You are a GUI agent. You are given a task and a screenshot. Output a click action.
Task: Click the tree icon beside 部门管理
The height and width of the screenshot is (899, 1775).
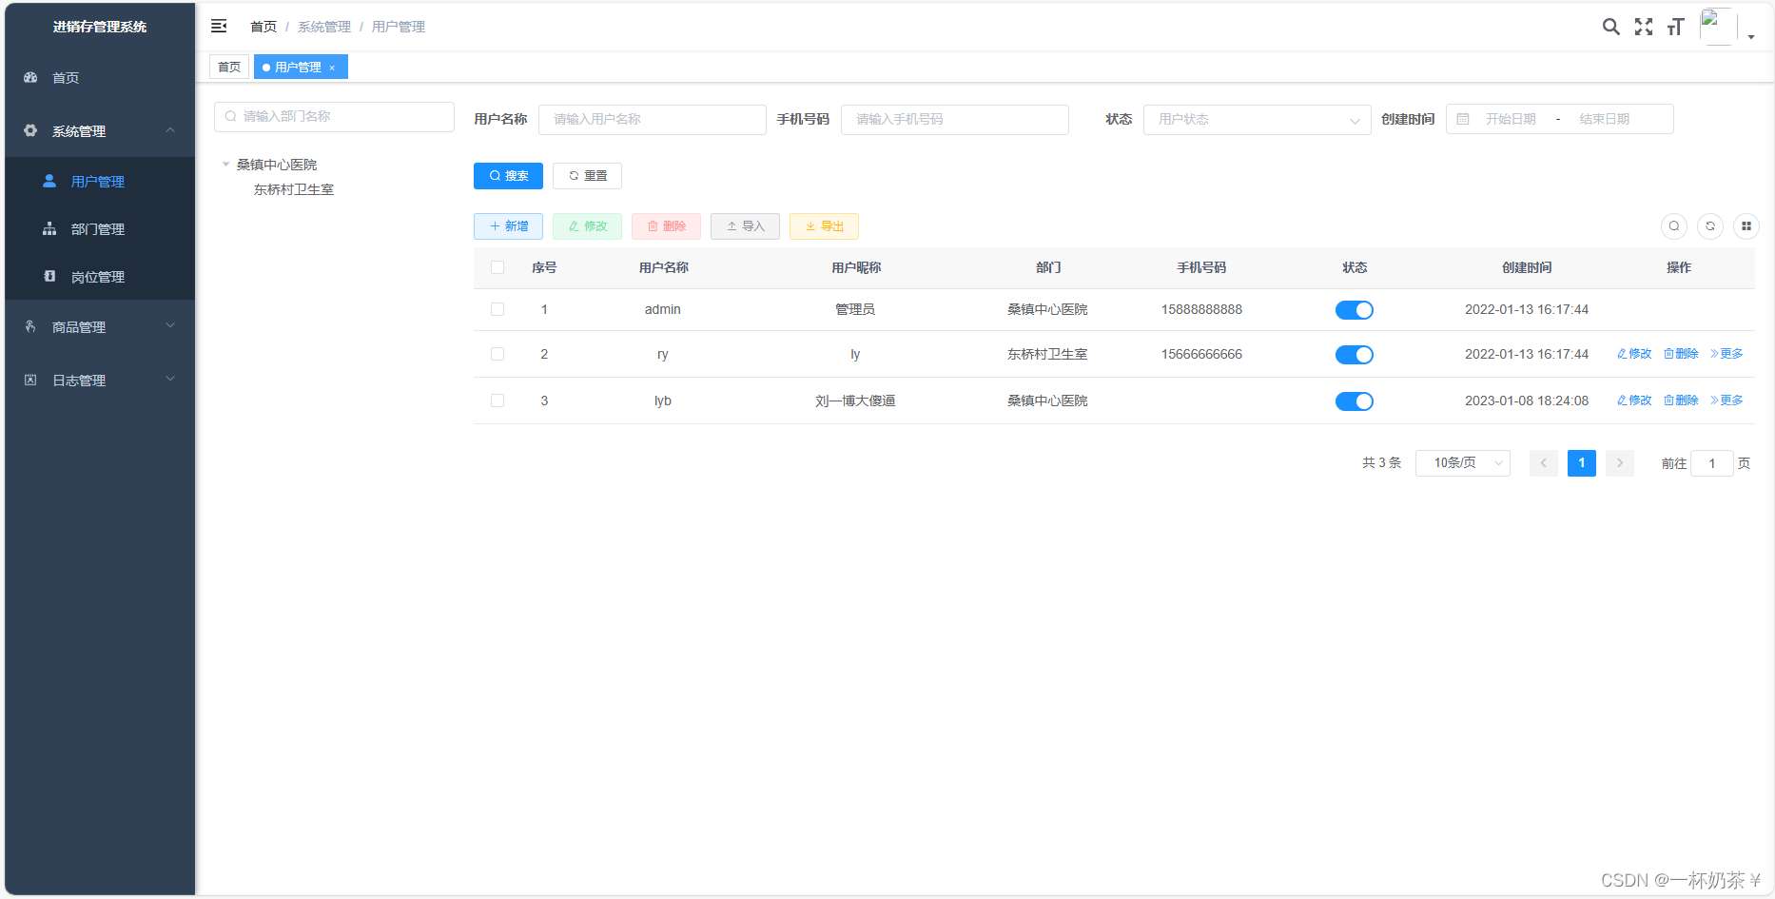49,228
